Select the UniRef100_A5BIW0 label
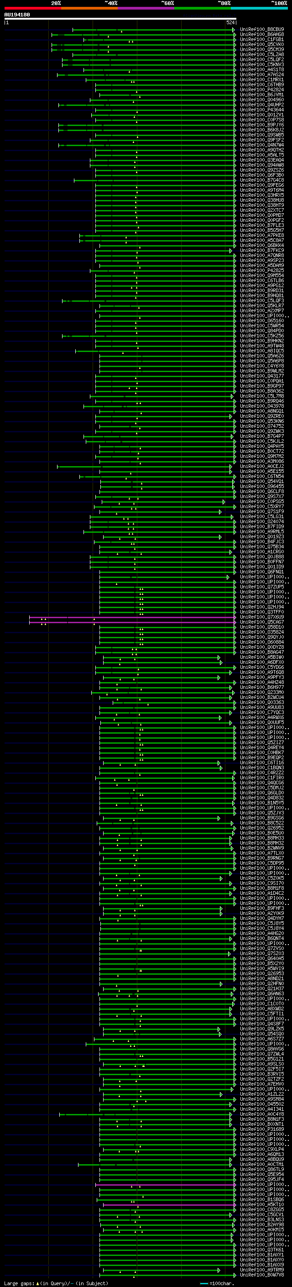The height and width of the screenshot is (1287, 292). 261,657
